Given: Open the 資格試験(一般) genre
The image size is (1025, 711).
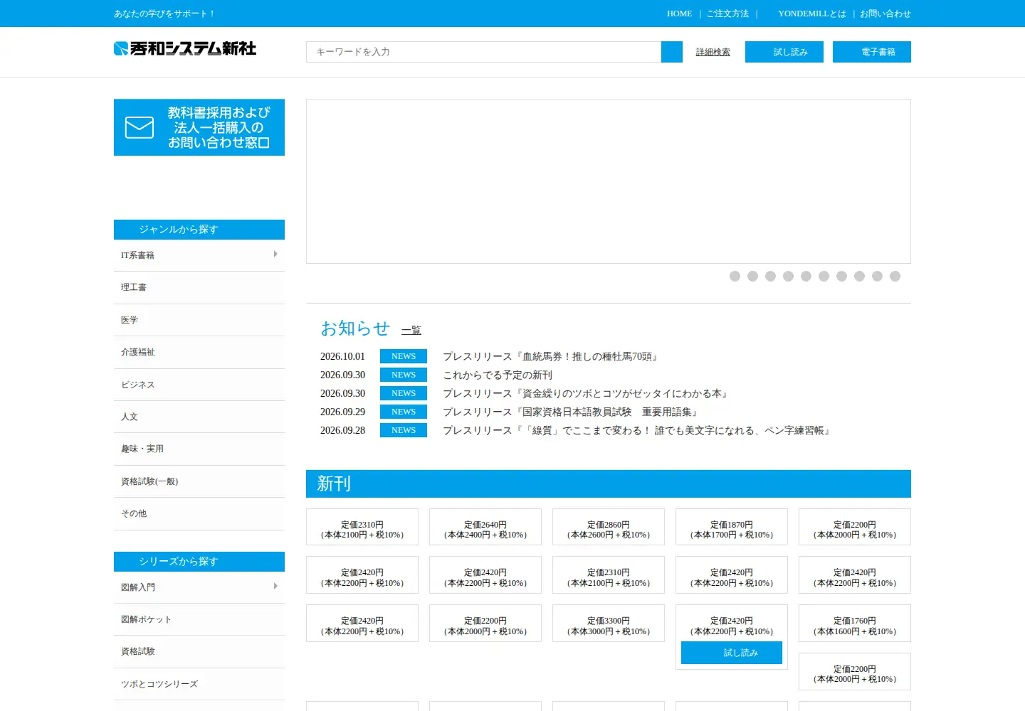Looking at the screenshot, I should point(199,481).
